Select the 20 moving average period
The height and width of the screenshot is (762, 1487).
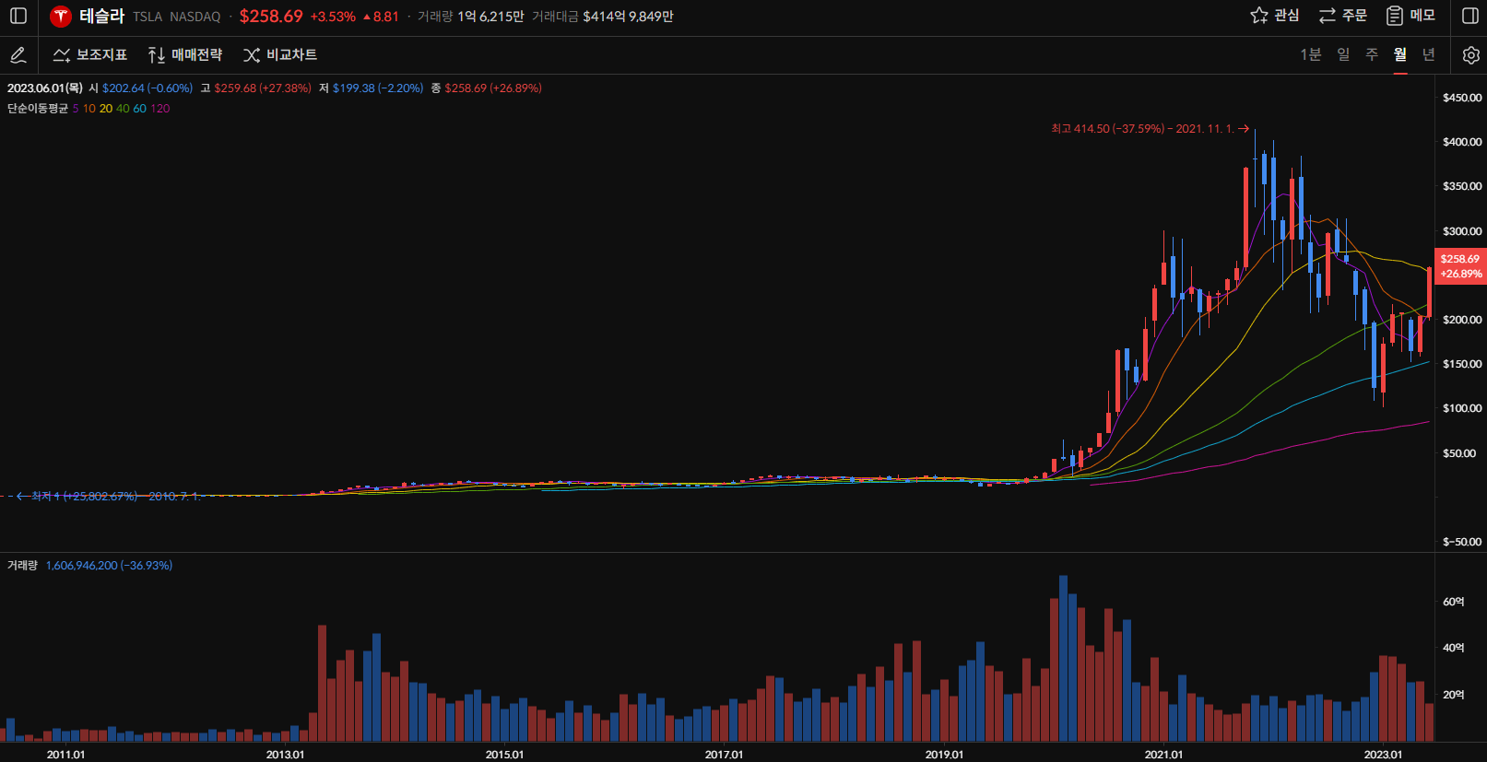[x=106, y=109]
